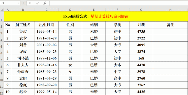Image resolution: width=188 pixels, height=95 pixels.
Task: Click the salary value 2722
Action: click(141, 38)
